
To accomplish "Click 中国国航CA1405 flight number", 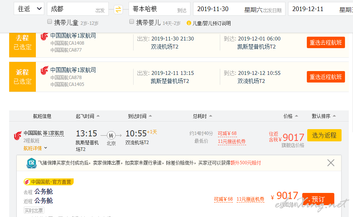I will pos(67,84).
